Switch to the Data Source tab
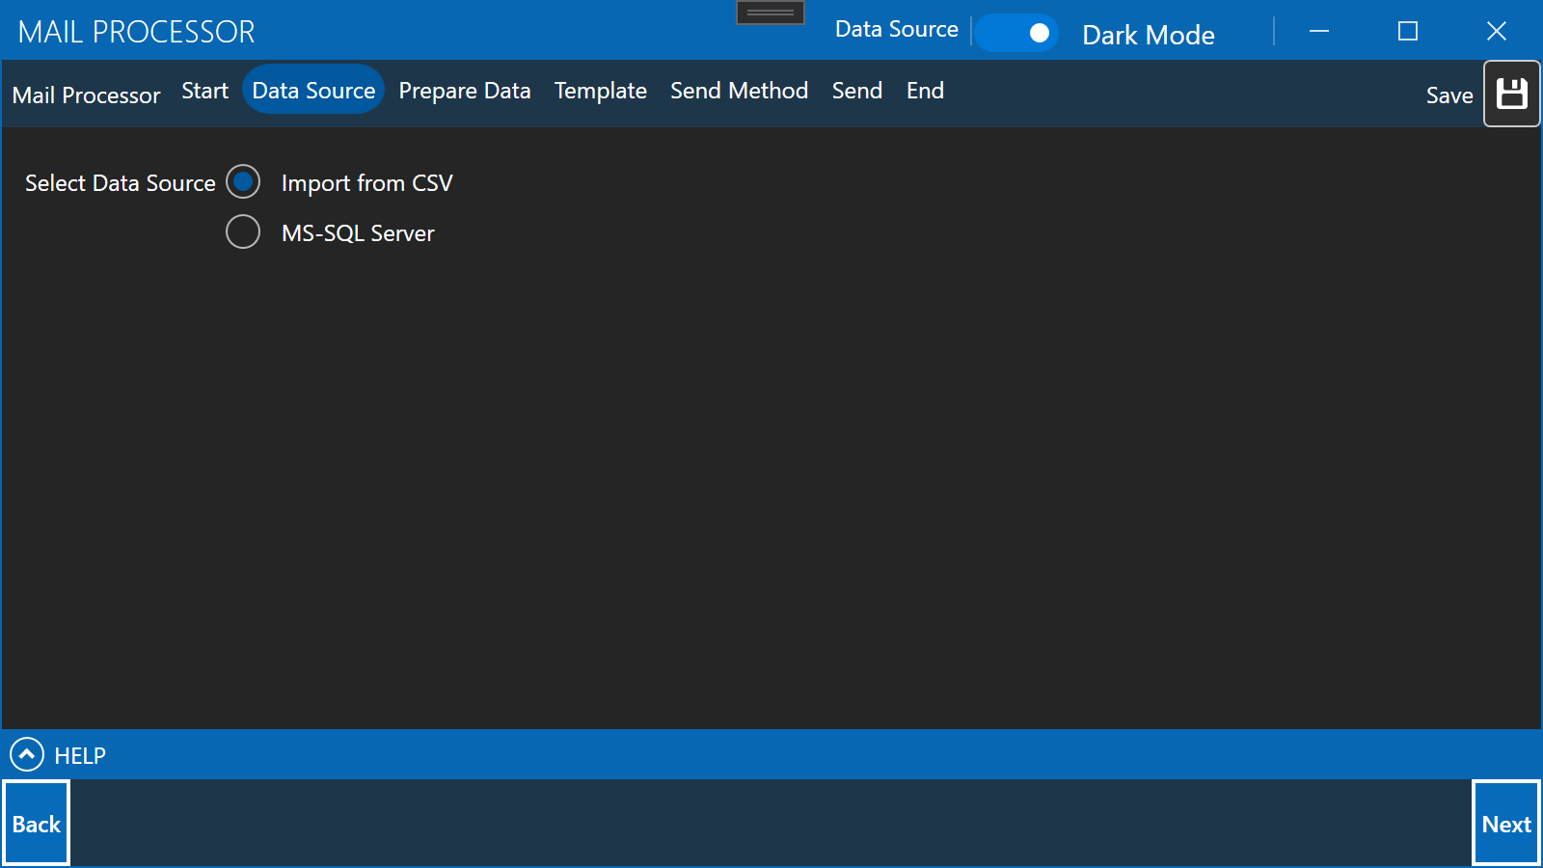 point(313,90)
